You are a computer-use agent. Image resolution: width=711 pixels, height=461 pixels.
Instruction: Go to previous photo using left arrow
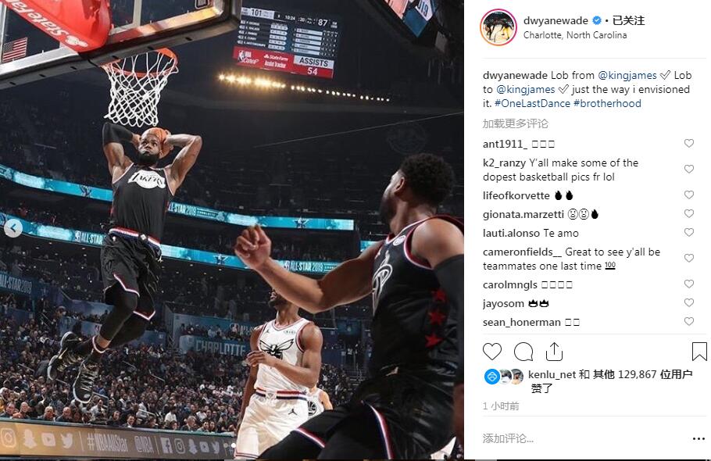pos(13,228)
